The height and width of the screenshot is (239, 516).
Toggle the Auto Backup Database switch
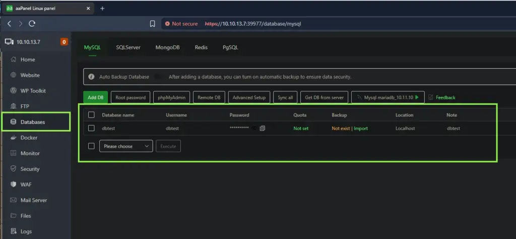point(159,77)
